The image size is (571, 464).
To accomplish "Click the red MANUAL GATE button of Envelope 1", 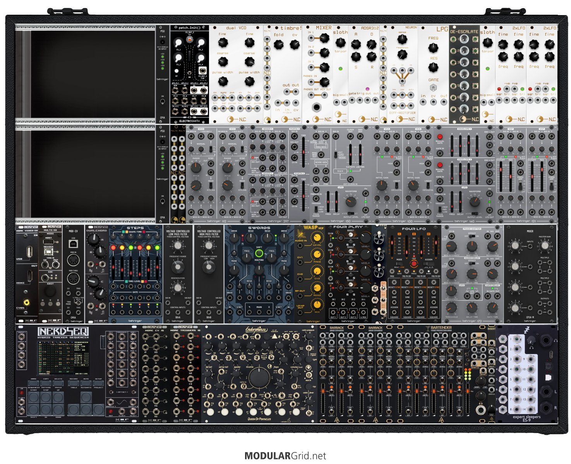I will (x=440, y=137).
